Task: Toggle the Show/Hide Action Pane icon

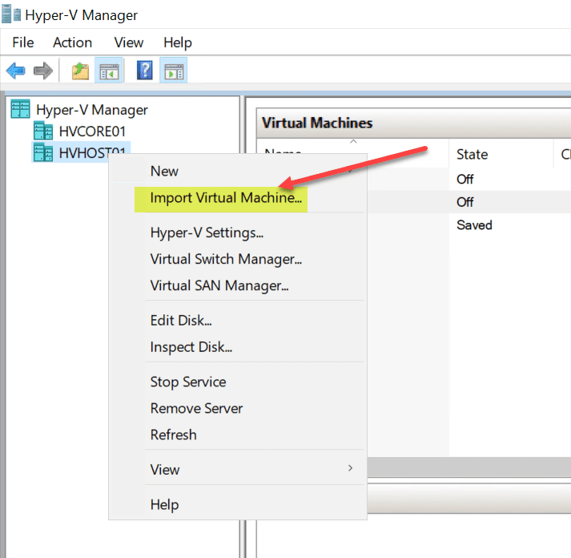Action: [x=174, y=71]
